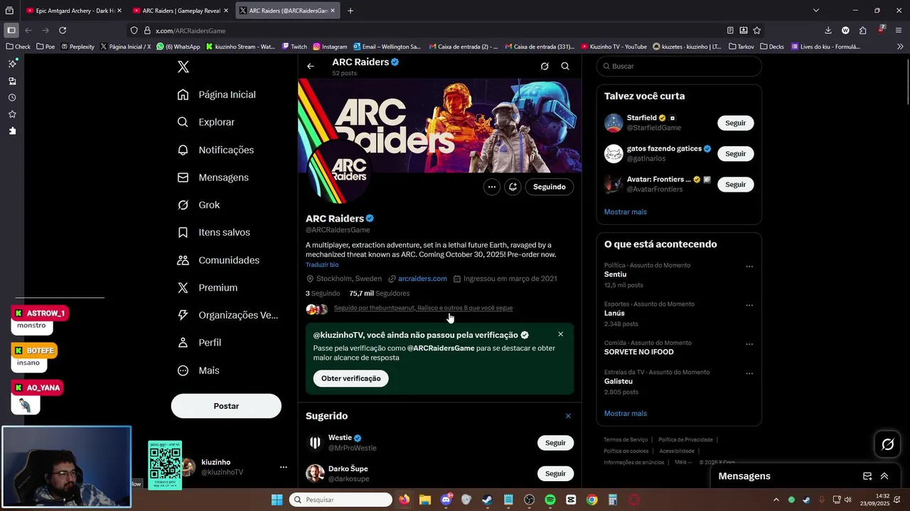The image size is (910, 511).
Task: Open the Comunidades page
Action: 218,260
